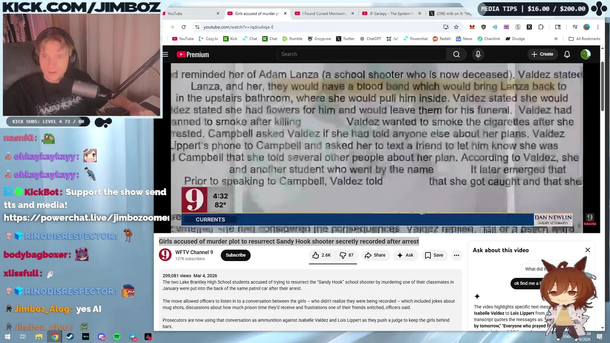Show more bookmarks with the chevron

click(x=556, y=39)
